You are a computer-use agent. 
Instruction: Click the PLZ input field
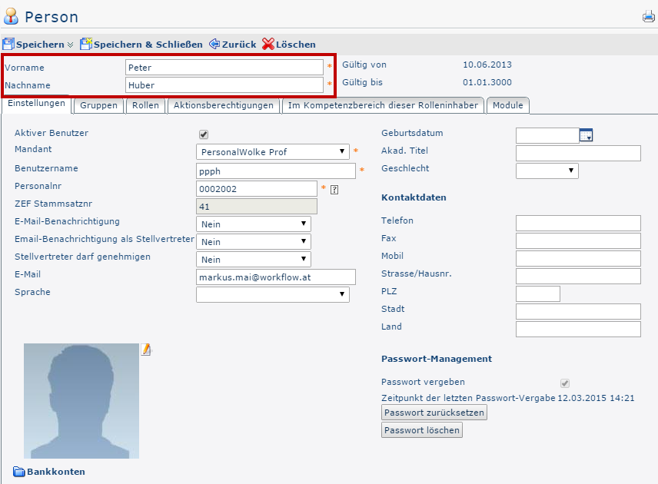click(x=538, y=293)
